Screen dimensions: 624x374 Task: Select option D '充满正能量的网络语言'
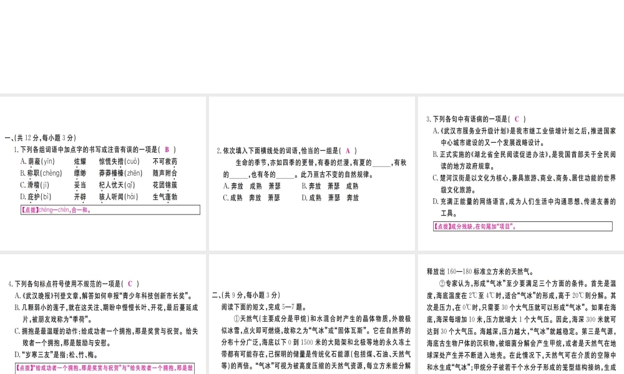tap(525, 207)
